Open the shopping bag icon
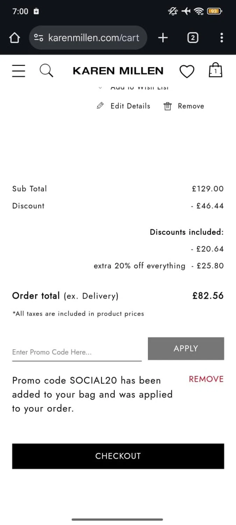The image size is (236, 525). 215,70
